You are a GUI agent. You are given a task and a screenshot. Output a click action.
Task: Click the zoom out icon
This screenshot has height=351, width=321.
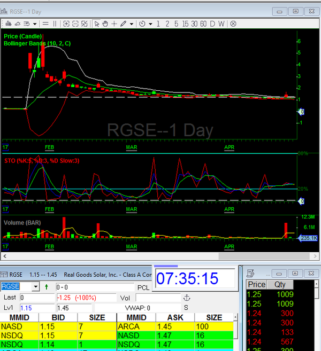(x=75, y=24)
